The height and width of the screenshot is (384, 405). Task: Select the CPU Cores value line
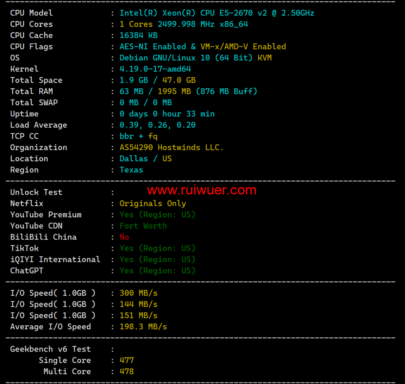tap(183, 24)
